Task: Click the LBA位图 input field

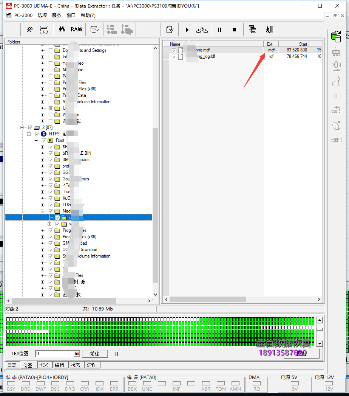Action: pyautogui.click(x=54, y=354)
